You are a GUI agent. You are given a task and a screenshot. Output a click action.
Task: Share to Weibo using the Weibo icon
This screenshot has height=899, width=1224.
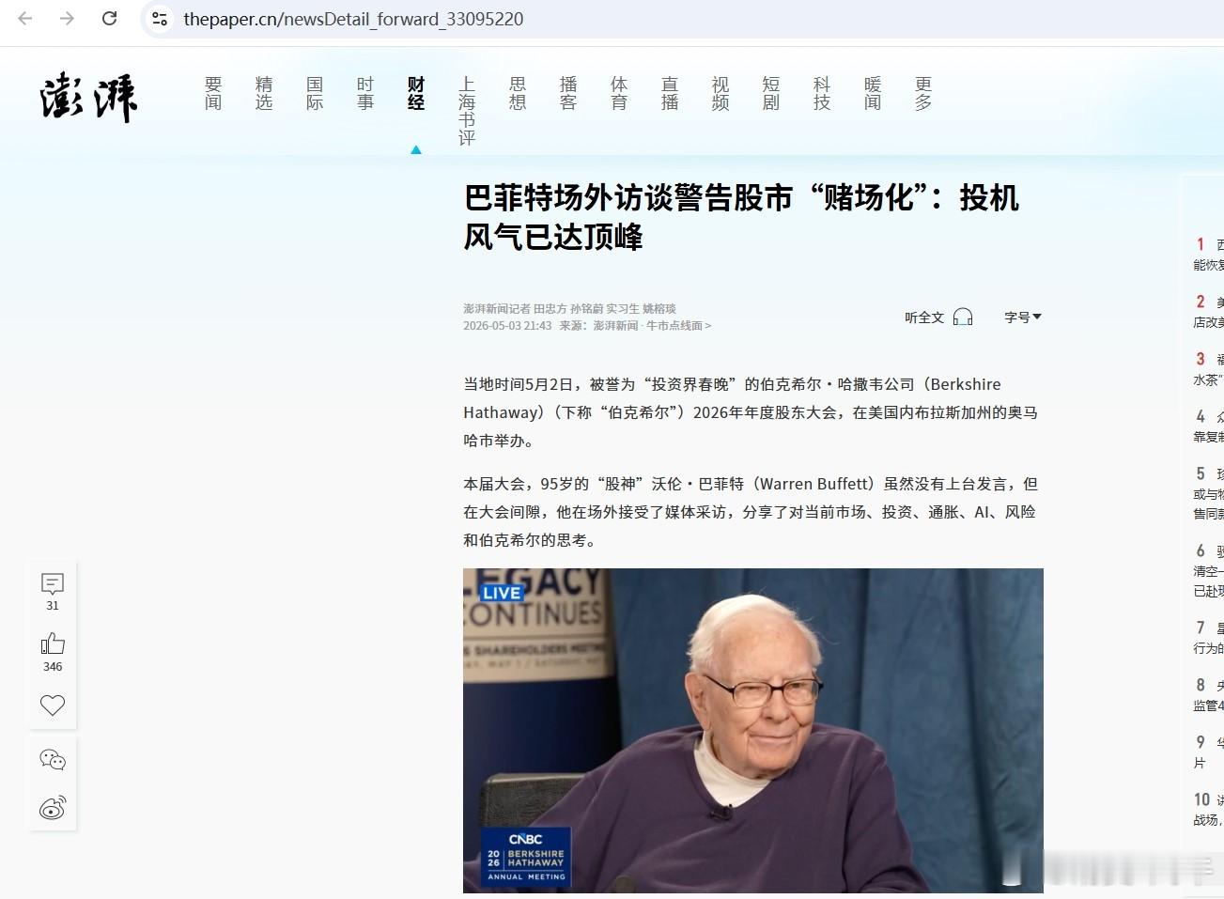(x=53, y=808)
